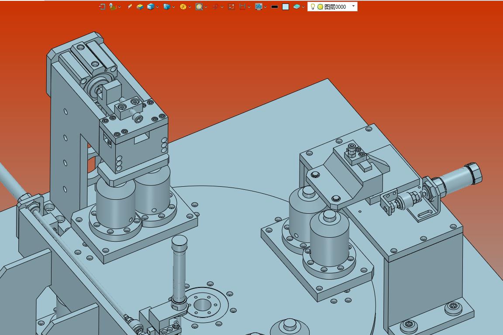Click the black color swatch

click(x=275, y=7)
